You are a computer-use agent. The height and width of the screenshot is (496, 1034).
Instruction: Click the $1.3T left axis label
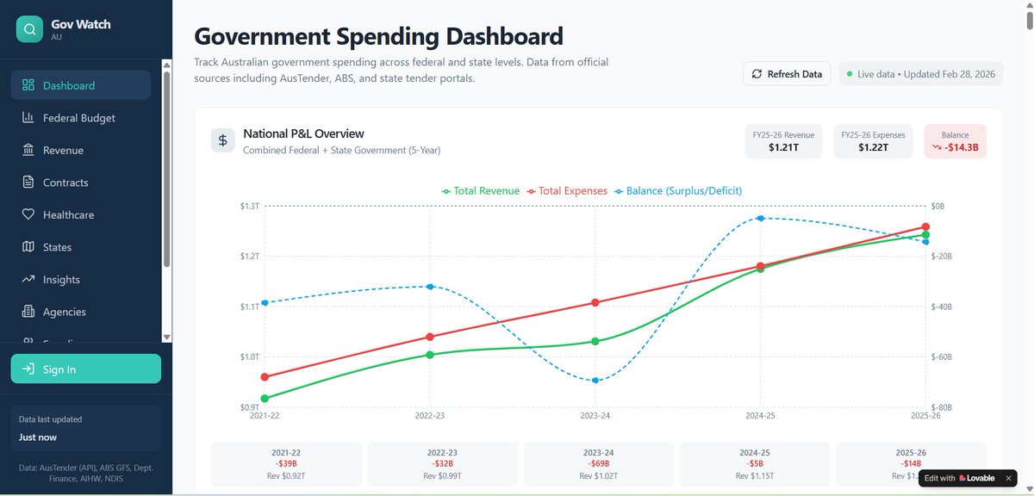(x=250, y=206)
